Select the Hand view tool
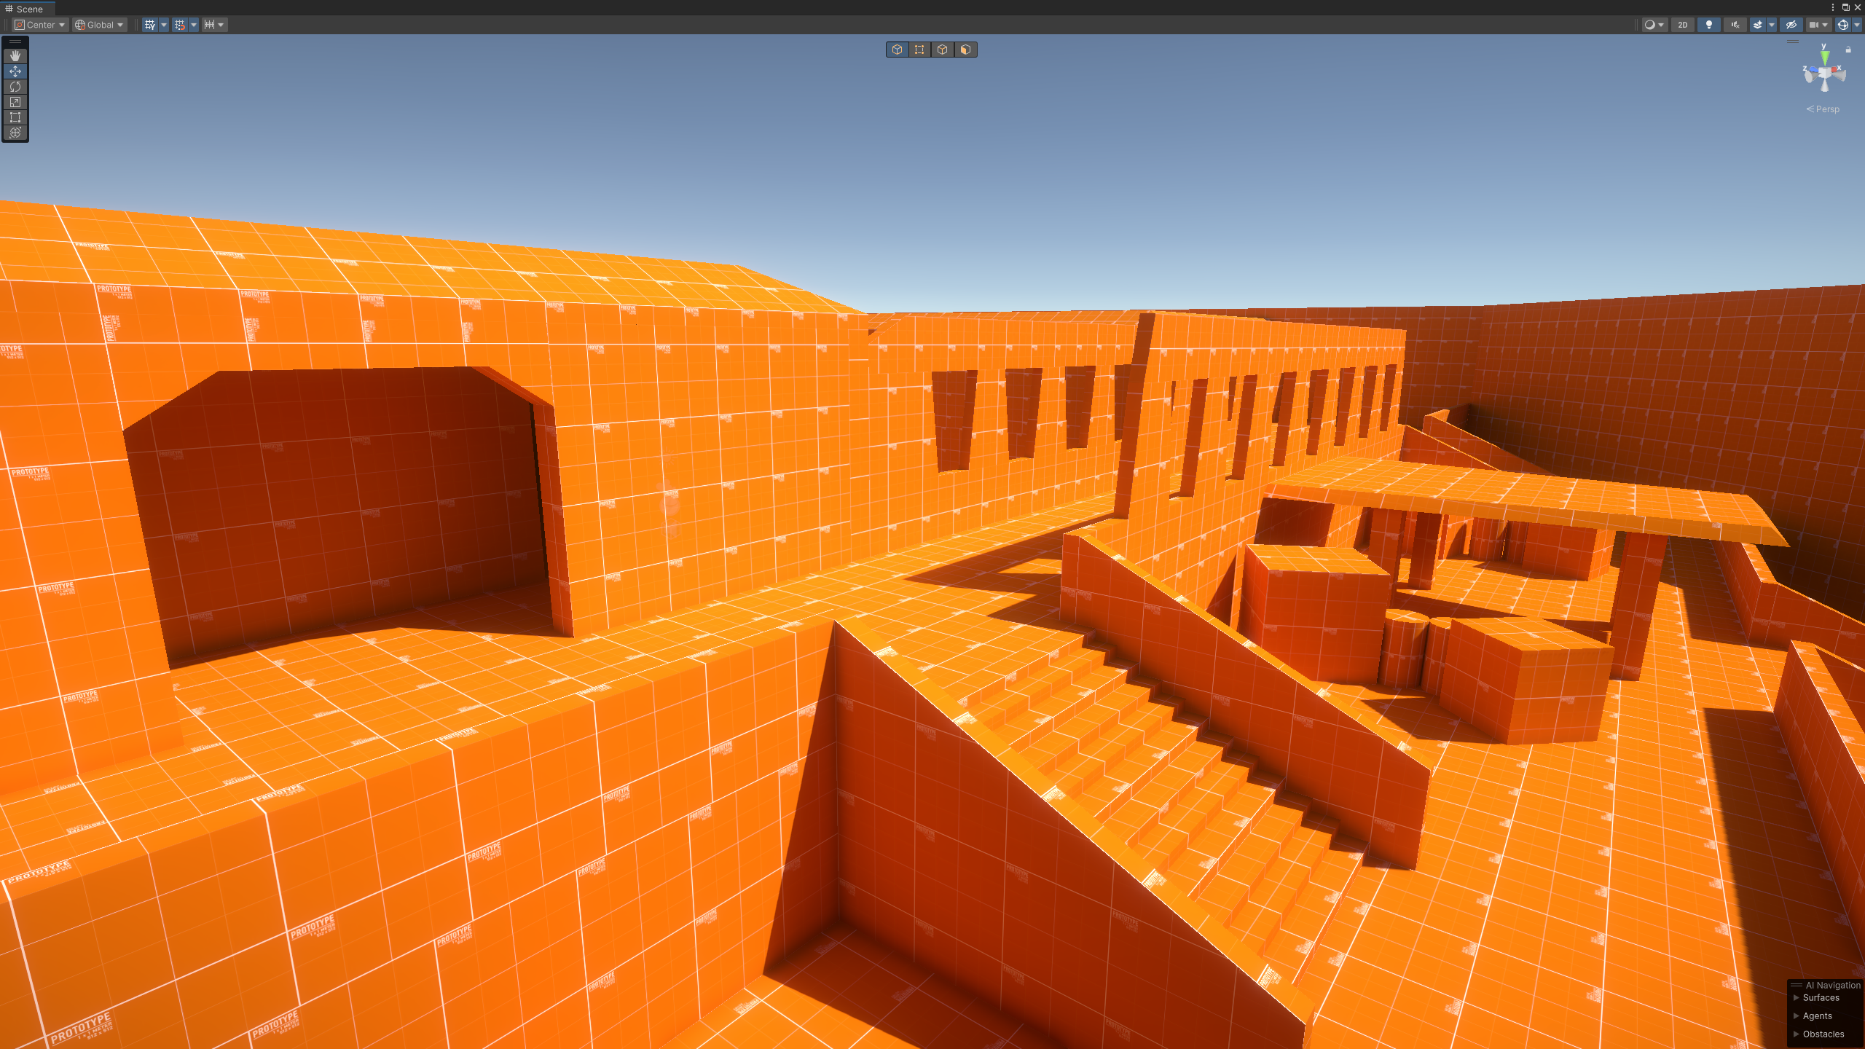This screenshot has width=1865, height=1049. point(15,56)
